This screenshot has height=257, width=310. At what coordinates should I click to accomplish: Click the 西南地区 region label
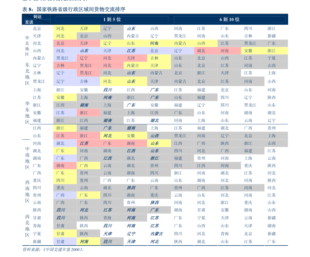tap(27, 191)
